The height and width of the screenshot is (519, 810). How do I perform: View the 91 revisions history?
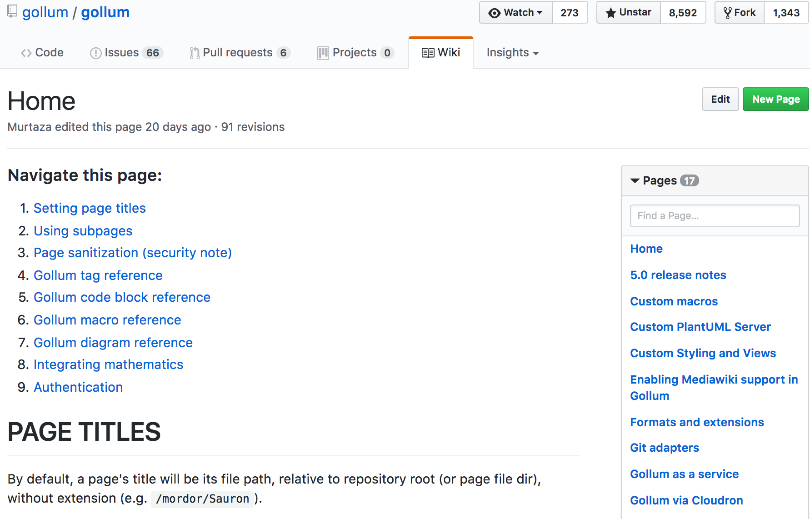click(x=253, y=127)
